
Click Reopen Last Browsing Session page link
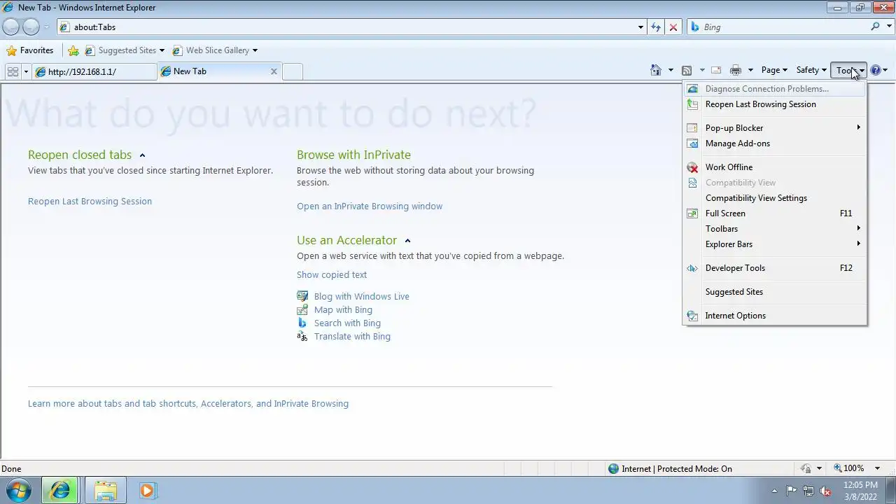(90, 201)
